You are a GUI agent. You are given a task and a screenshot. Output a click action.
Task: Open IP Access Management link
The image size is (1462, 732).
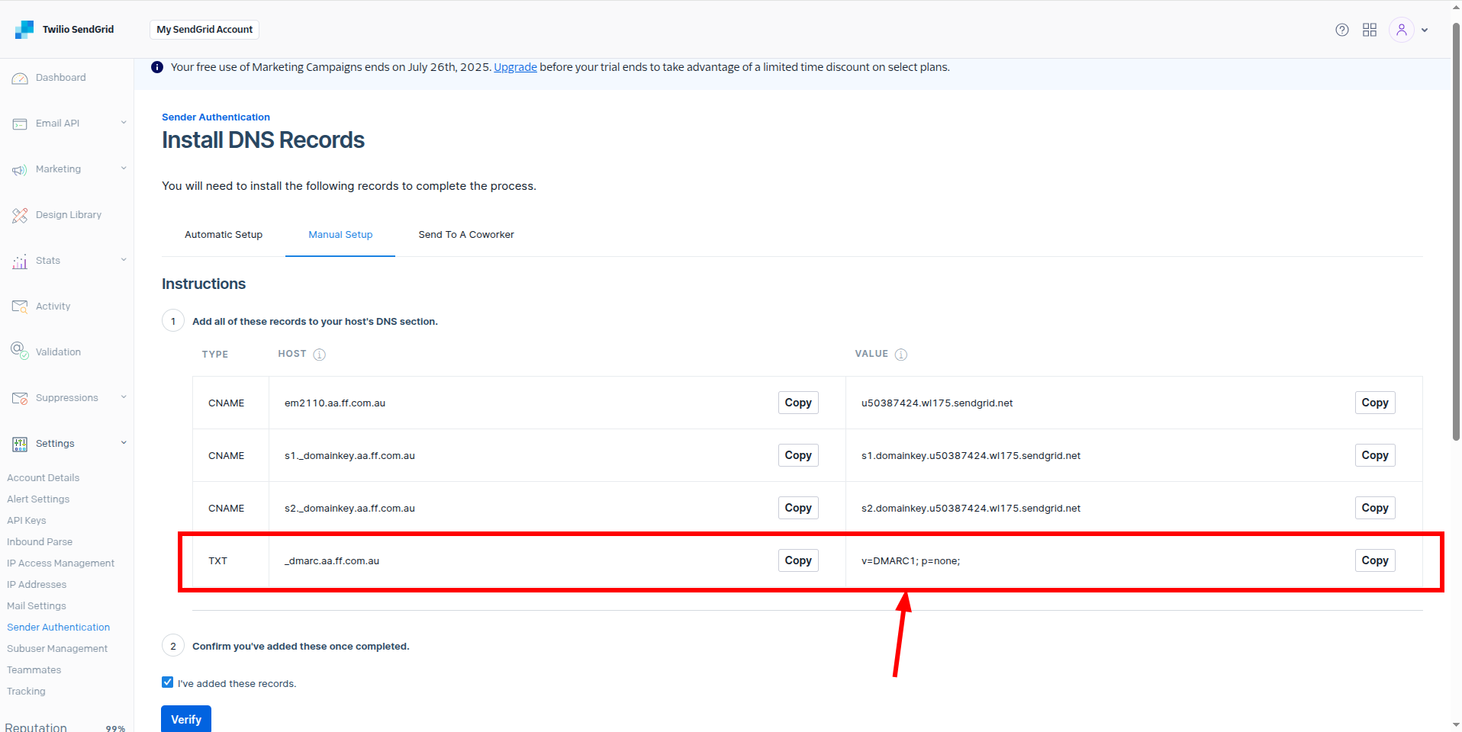(x=61, y=563)
